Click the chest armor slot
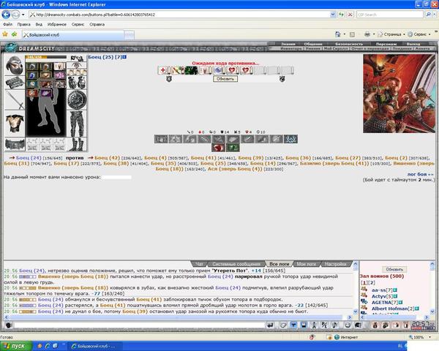 coord(15,124)
